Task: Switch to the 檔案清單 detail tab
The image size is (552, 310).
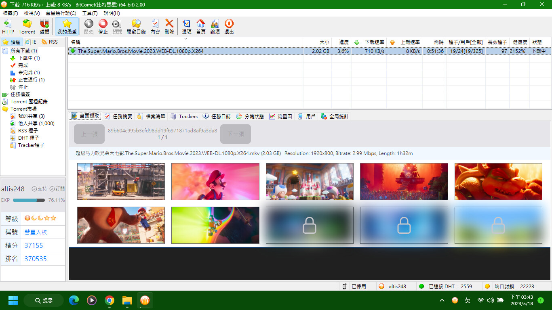Action: (x=152, y=116)
